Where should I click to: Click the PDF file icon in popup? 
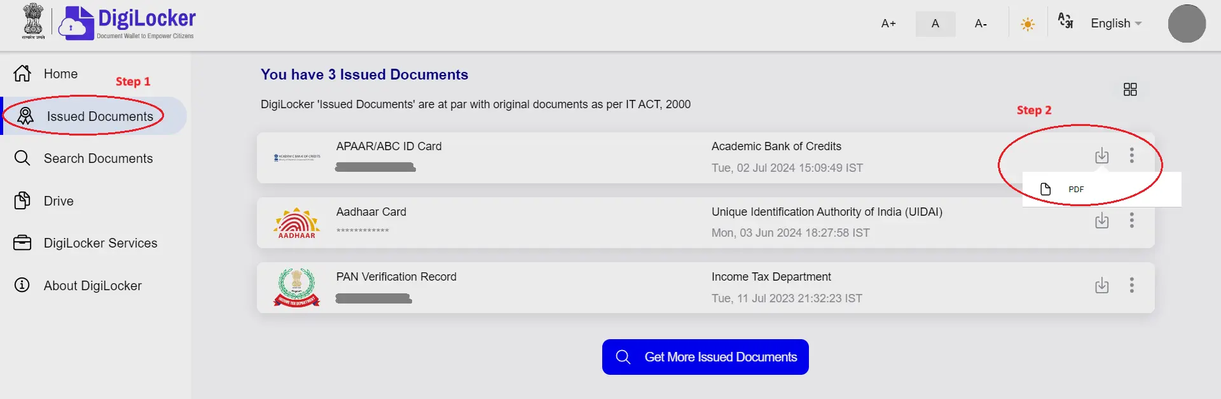[1045, 189]
